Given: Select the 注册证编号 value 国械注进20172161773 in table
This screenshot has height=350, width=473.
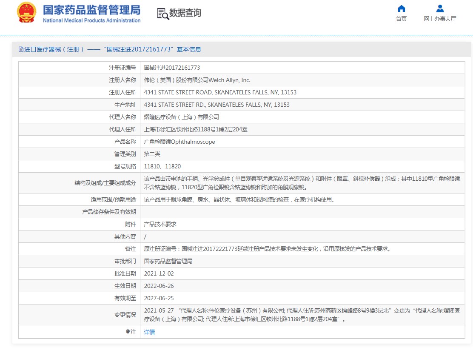Looking at the screenshot, I should pos(172,68).
